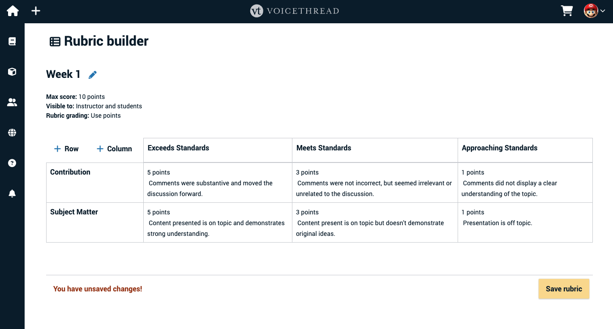Open the help question mark icon
Image resolution: width=613 pixels, height=329 pixels.
[x=12, y=163]
